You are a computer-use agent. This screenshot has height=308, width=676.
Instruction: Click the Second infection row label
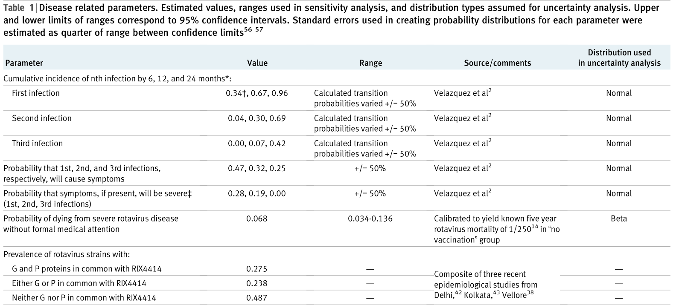pyautogui.click(x=42, y=118)
